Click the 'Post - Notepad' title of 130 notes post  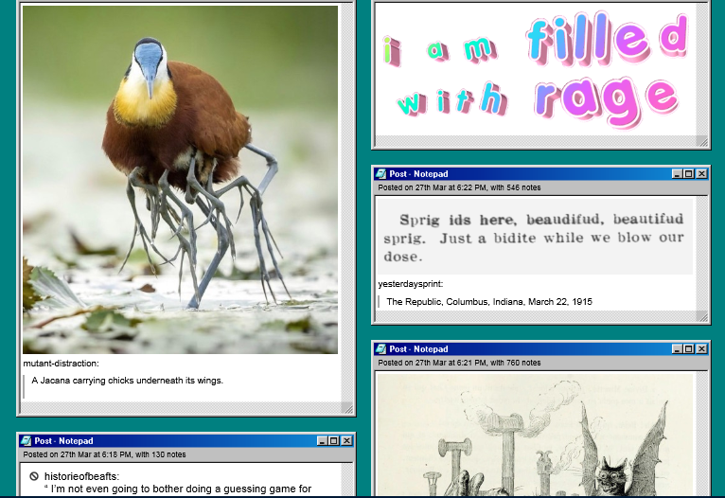[63, 441]
